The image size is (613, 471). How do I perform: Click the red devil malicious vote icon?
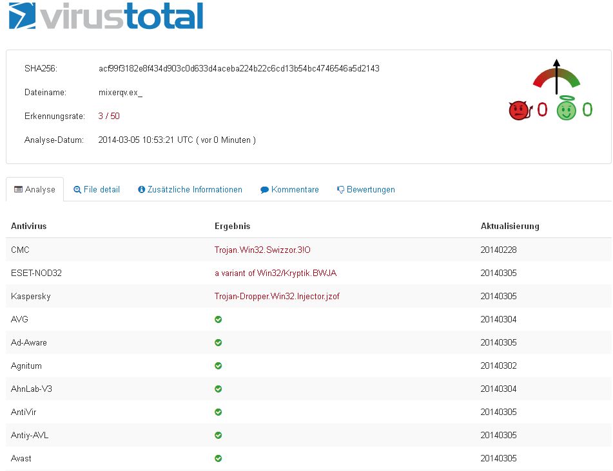coord(520,111)
